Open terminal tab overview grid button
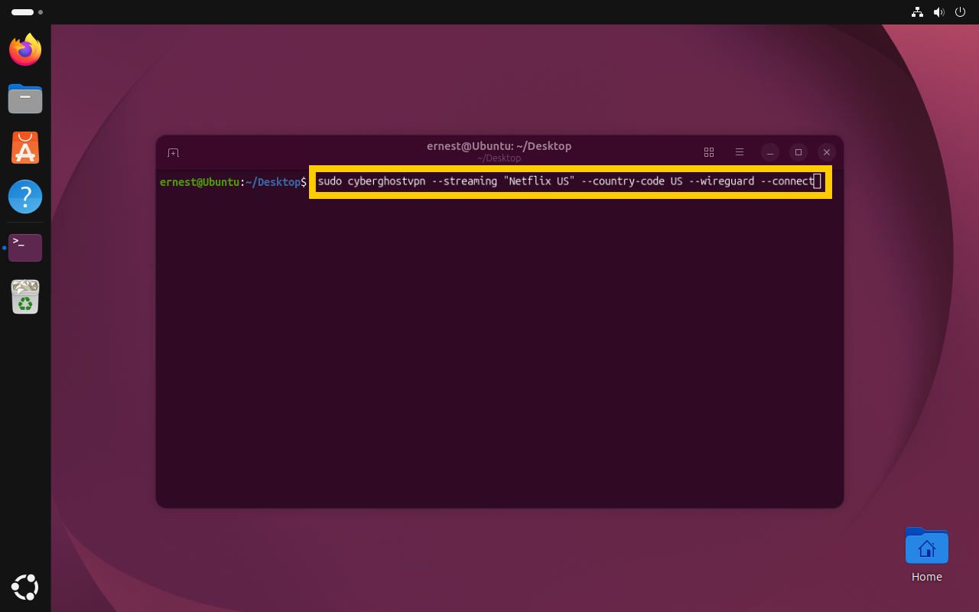Screen dimensions: 979x612 (709, 152)
